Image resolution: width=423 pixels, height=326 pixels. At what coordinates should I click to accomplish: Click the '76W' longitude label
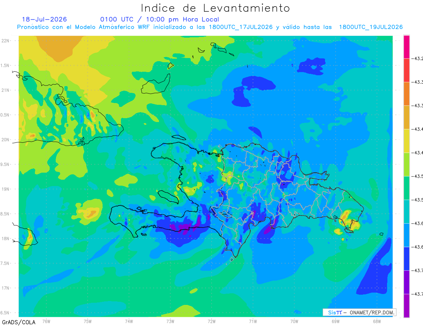[x=46, y=321]
